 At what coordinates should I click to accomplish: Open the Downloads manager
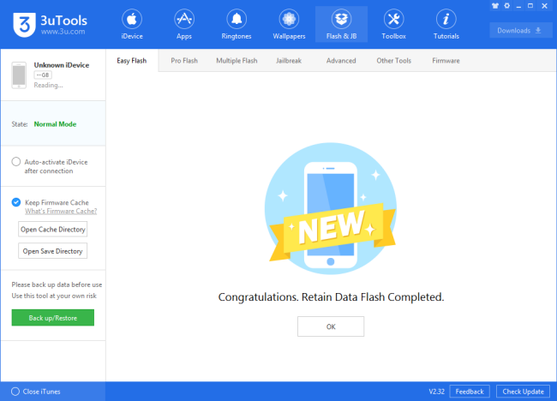520,31
